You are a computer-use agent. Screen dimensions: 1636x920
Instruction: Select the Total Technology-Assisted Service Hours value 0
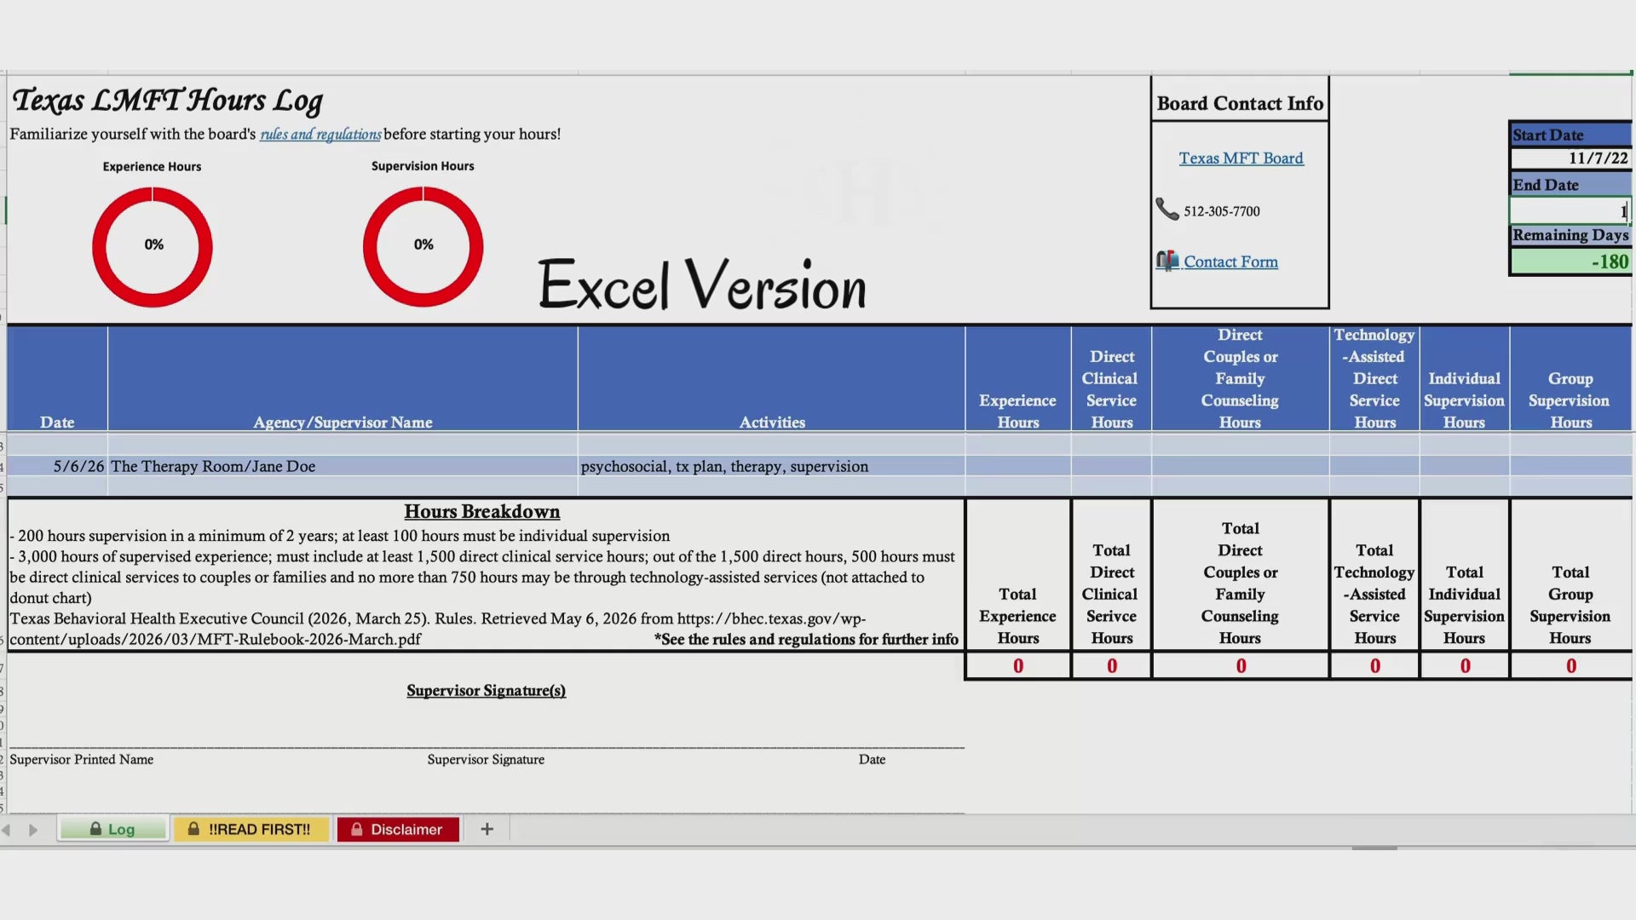click(x=1374, y=666)
